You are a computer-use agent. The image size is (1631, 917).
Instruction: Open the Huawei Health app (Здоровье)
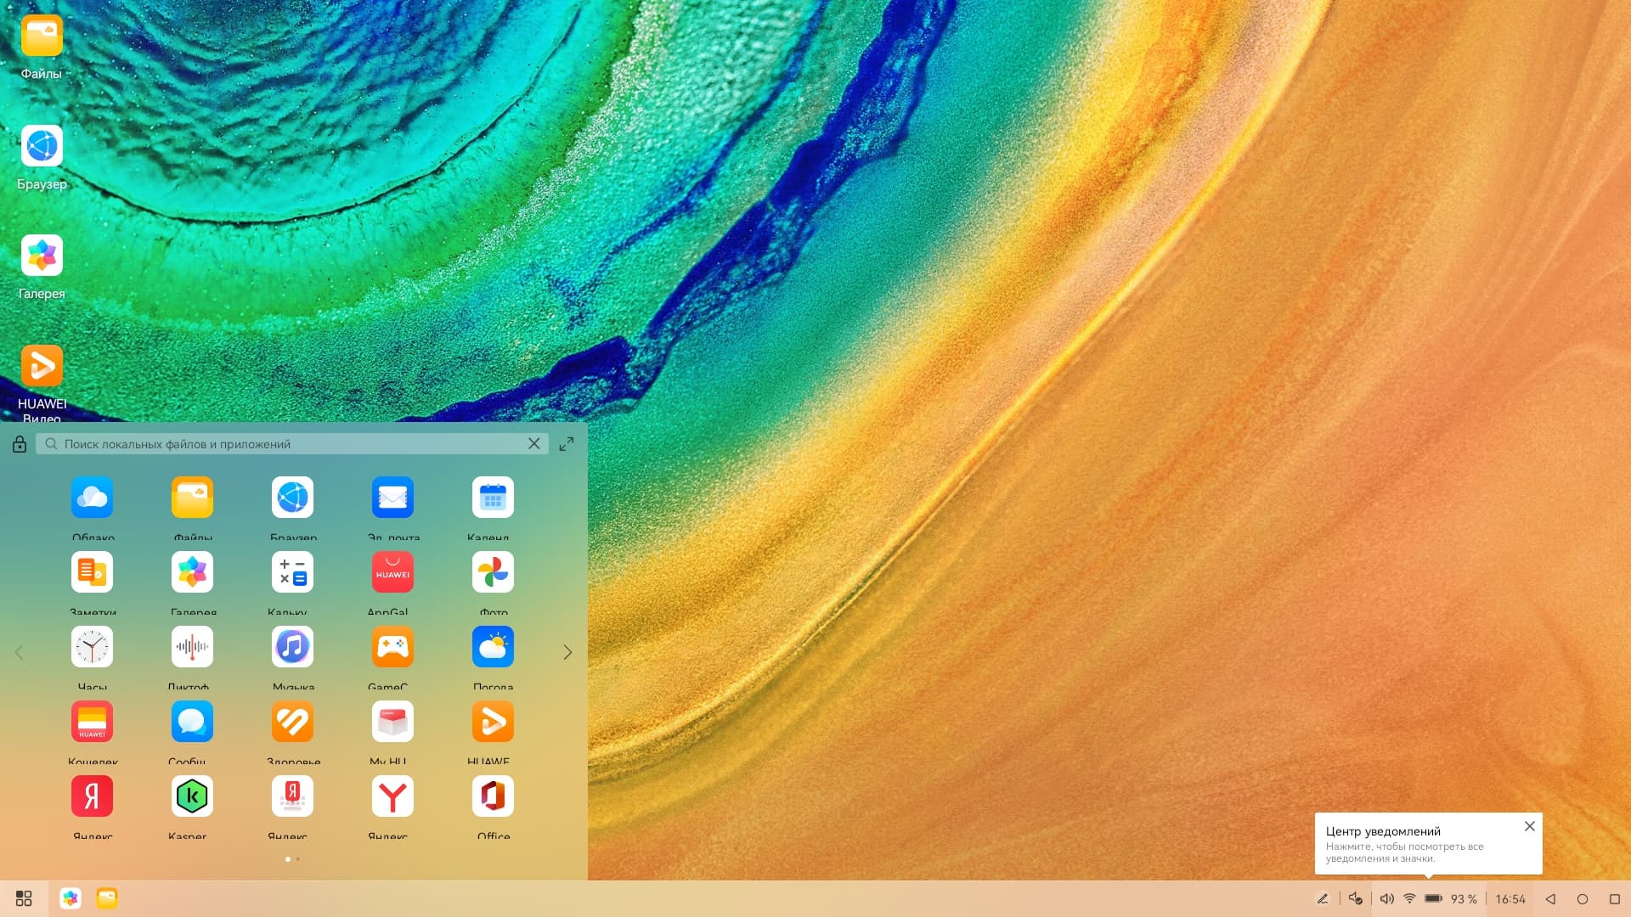pyautogui.click(x=292, y=722)
